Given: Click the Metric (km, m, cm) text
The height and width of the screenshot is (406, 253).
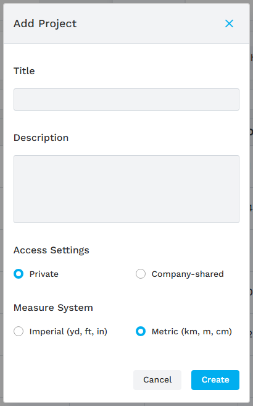Looking at the screenshot, I should (x=192, y=331).
